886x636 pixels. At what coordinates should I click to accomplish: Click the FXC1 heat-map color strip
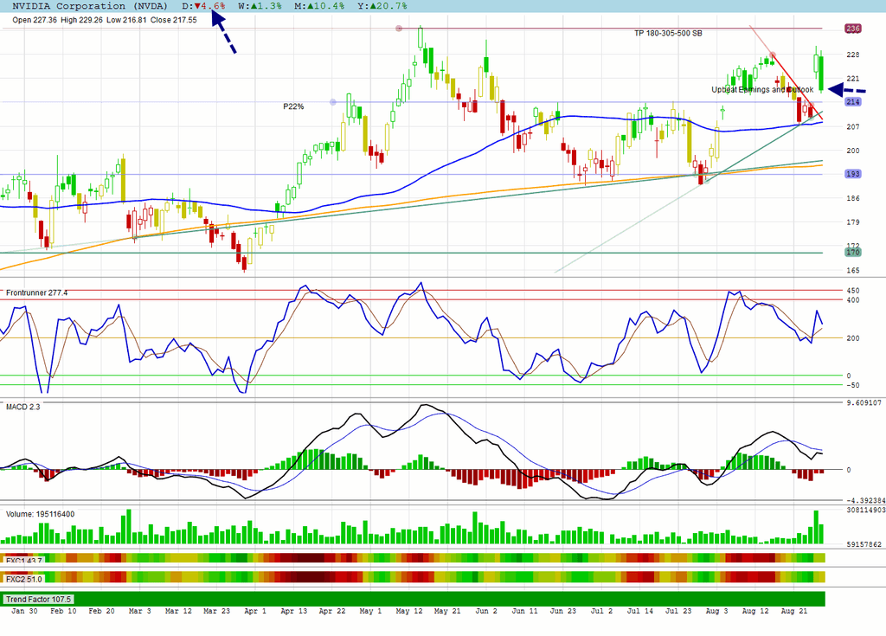tap(413, 558)
